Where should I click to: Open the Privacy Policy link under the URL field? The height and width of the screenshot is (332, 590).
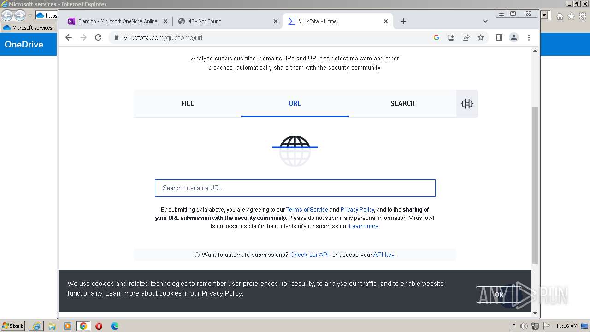click(x=357, y=209)
